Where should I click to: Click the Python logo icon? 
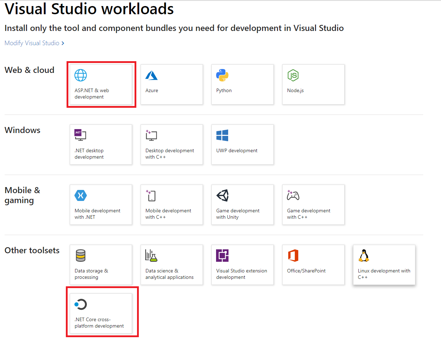(x=222, y=75)
